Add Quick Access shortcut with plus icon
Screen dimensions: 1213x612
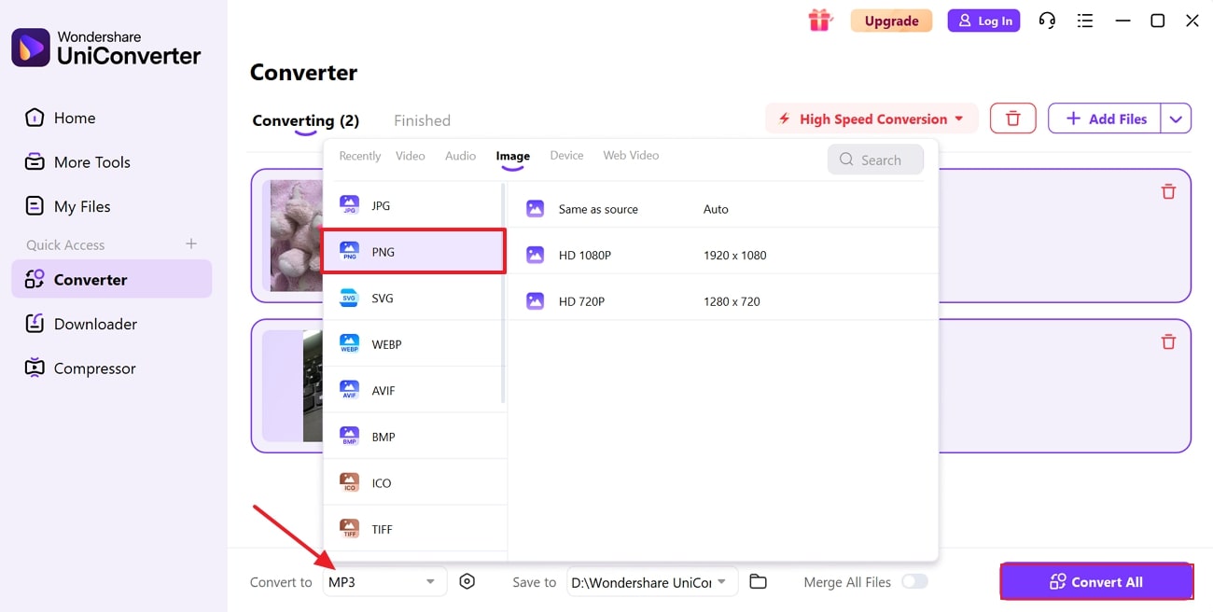click(191, 243)
